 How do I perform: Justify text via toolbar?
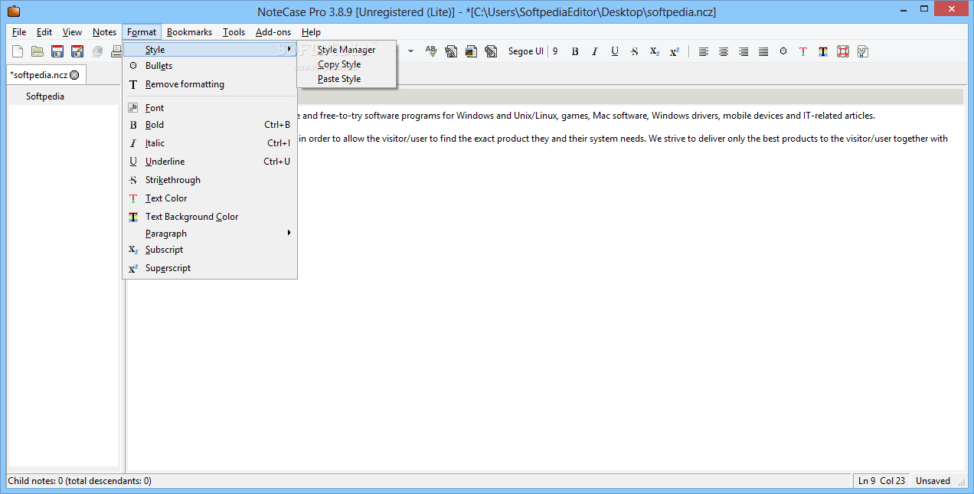tap(763, 51)
